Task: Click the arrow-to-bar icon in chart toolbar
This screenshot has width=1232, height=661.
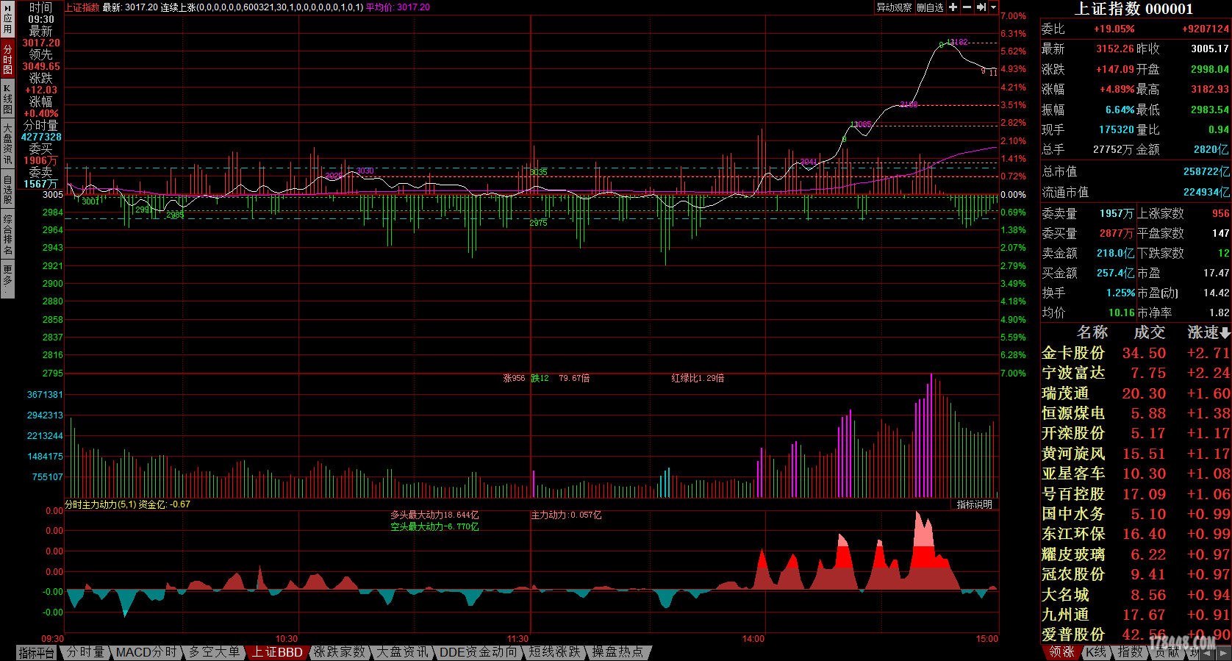Action: point(981,7)
